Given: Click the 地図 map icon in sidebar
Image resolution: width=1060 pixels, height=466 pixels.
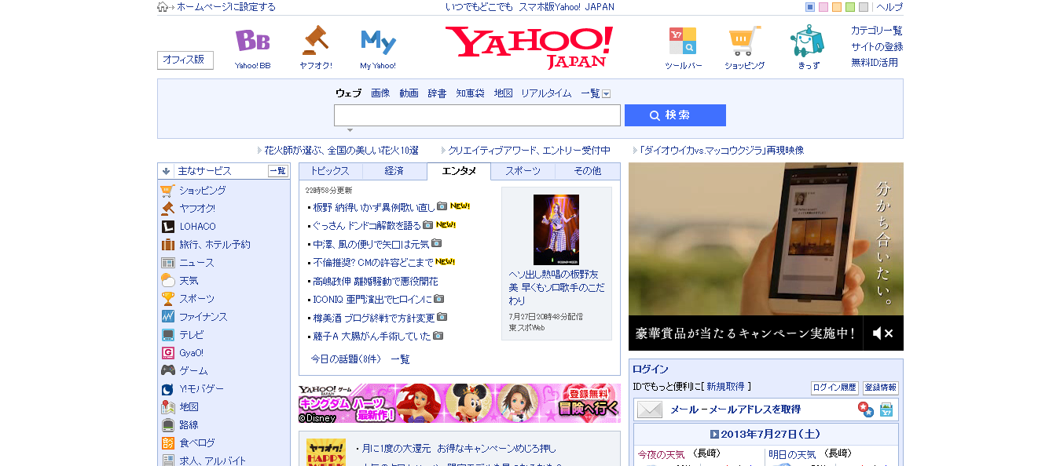Looking at the screenshot, I should [167, 407].
